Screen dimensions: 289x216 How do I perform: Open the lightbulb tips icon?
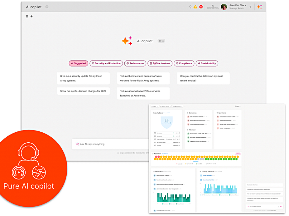(190, 7)
